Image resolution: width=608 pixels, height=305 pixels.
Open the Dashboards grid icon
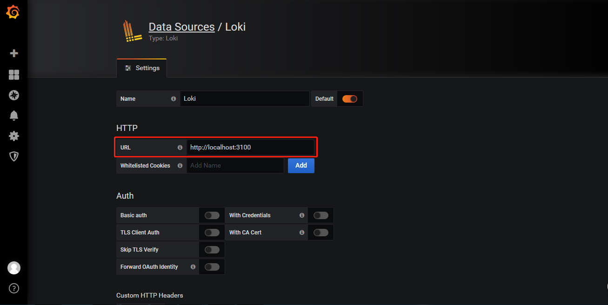click(x=14, y=75)
